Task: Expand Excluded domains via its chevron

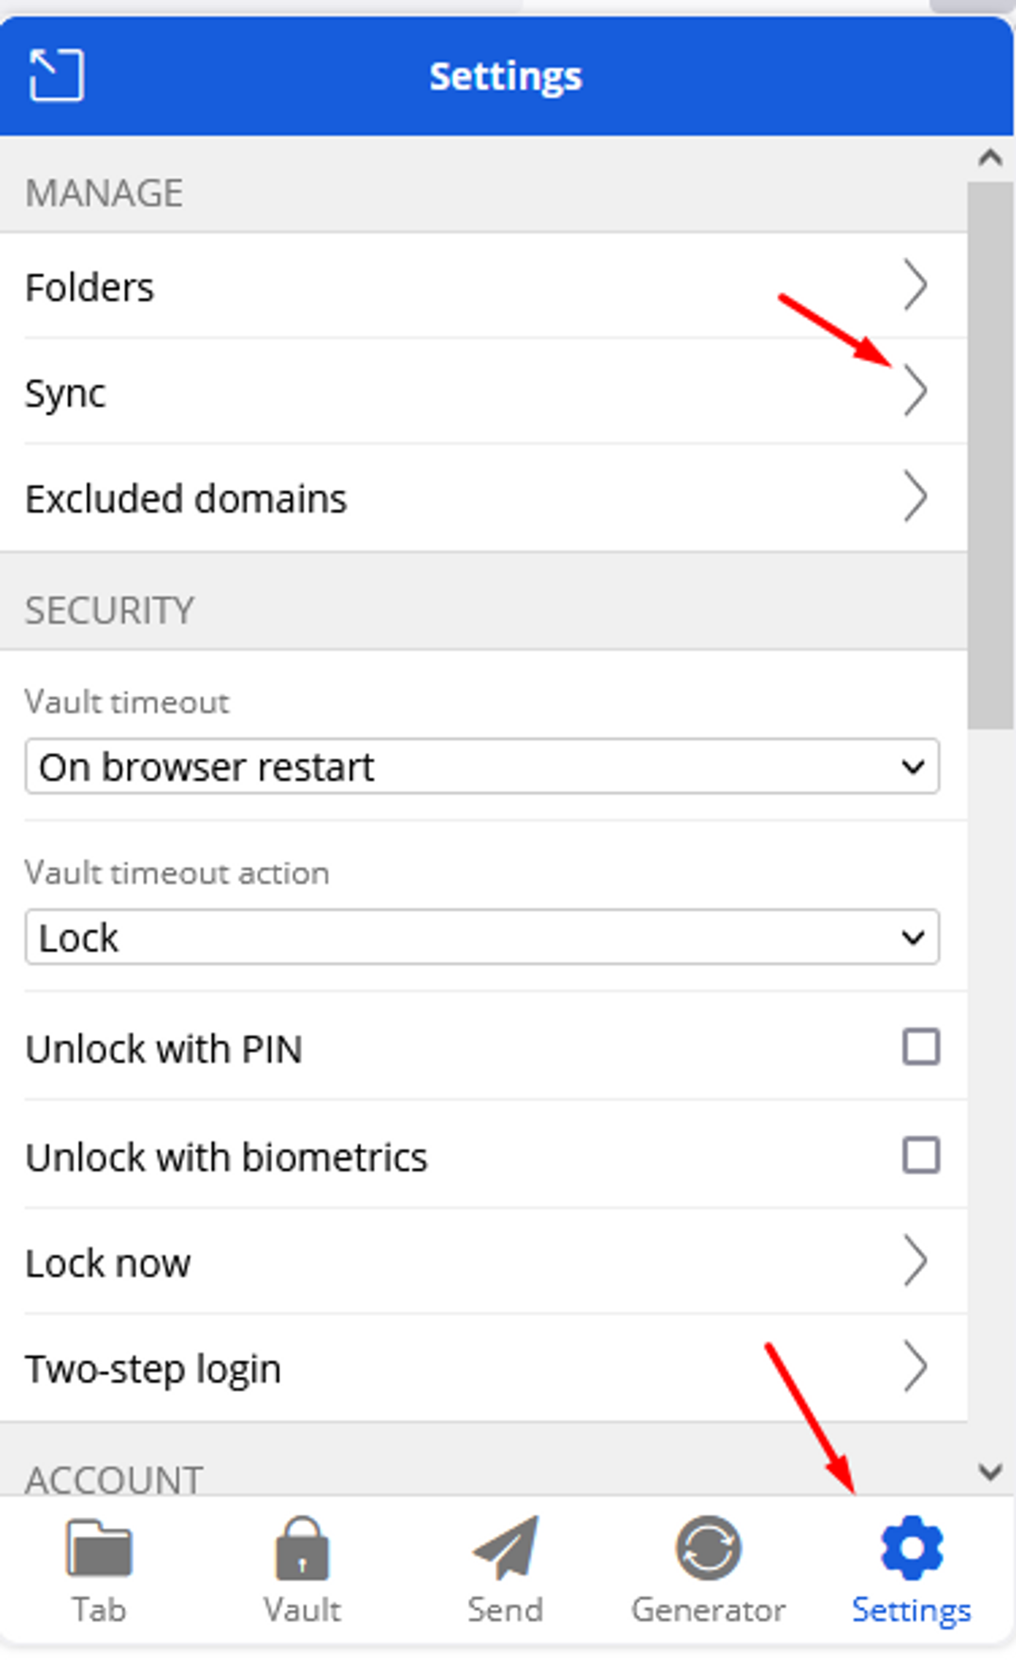Action: pyautogui.click(x=915, y=497)
